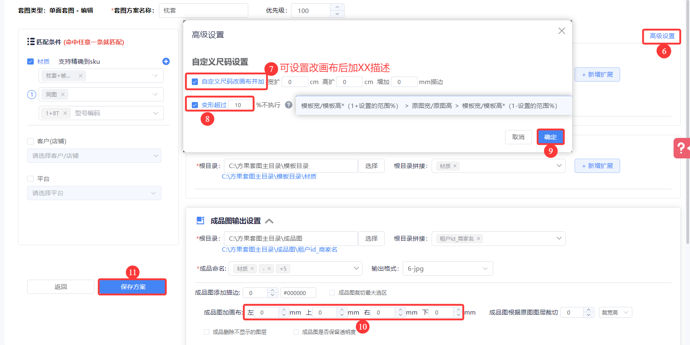This screenshot has width=690, height=345.
Task: Enable the 平台 condition checkbox
Action: (30, 179)
